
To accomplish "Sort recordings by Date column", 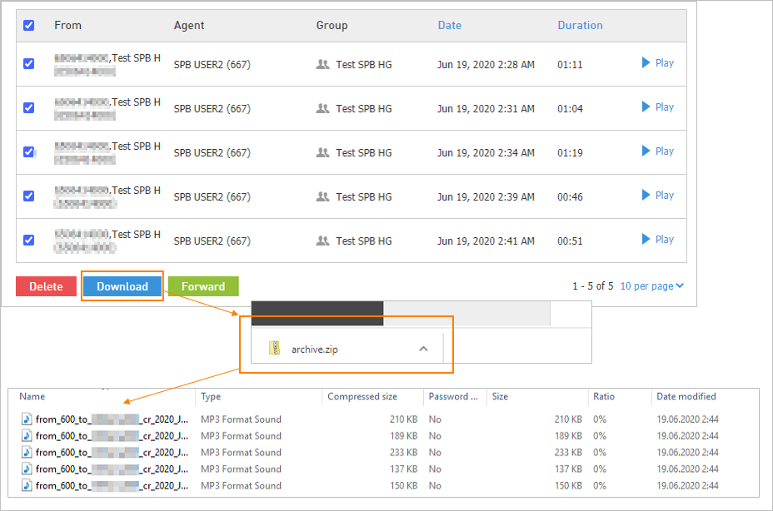I will click(450, 25).
